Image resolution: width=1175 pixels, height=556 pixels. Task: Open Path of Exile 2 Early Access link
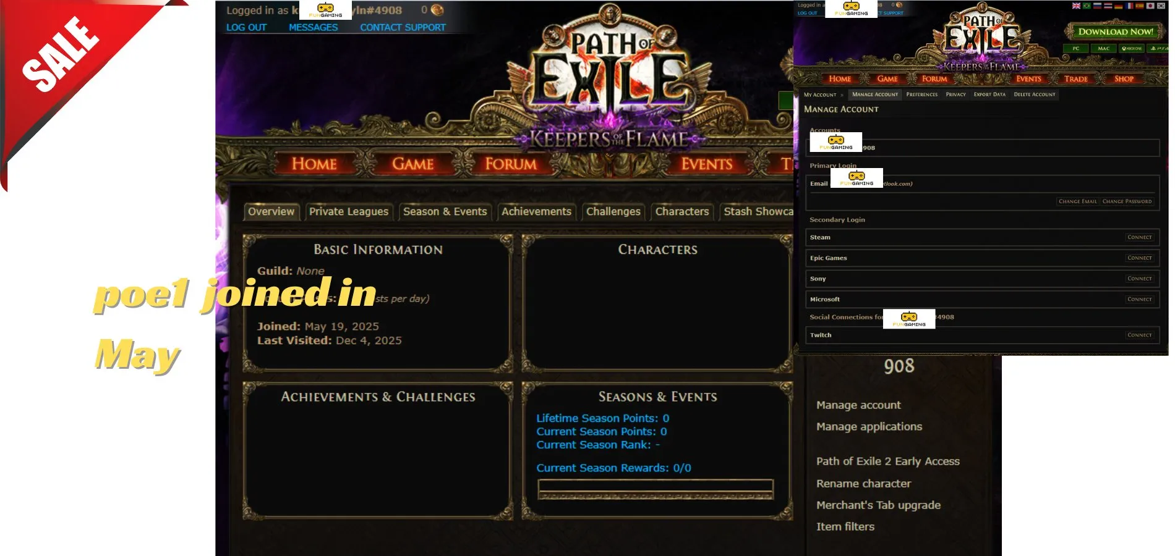pos(888,461)
